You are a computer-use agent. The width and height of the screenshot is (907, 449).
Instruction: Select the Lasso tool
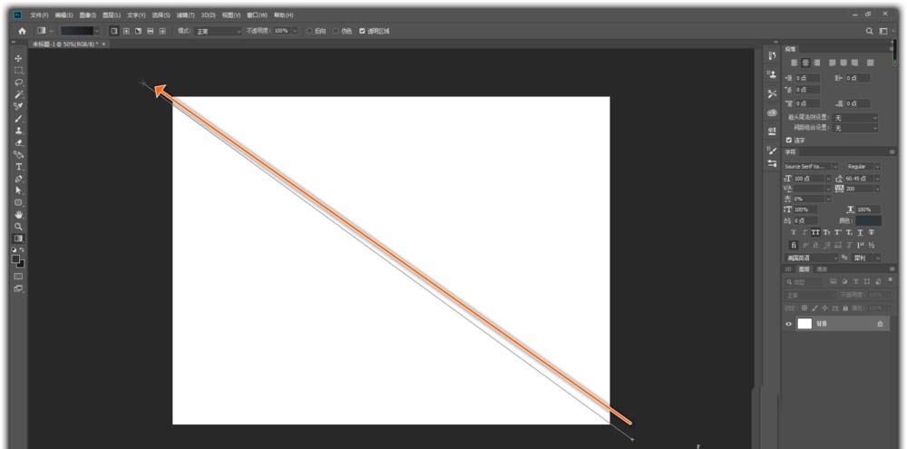[18, 83]
